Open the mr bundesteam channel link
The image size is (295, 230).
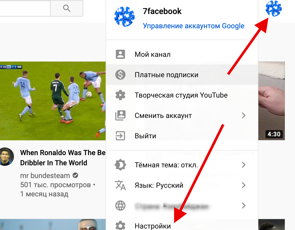point(45,175)
